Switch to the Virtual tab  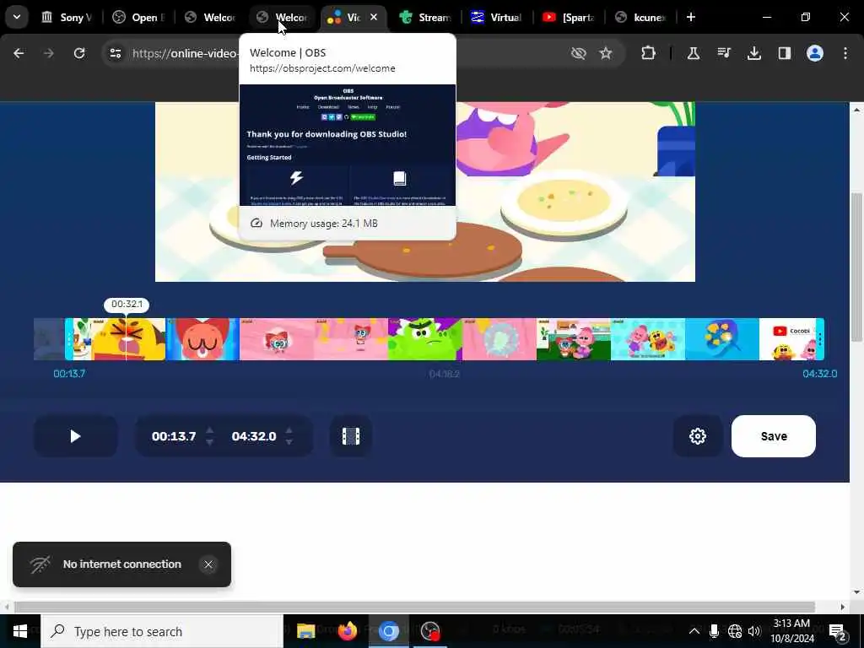496,17
